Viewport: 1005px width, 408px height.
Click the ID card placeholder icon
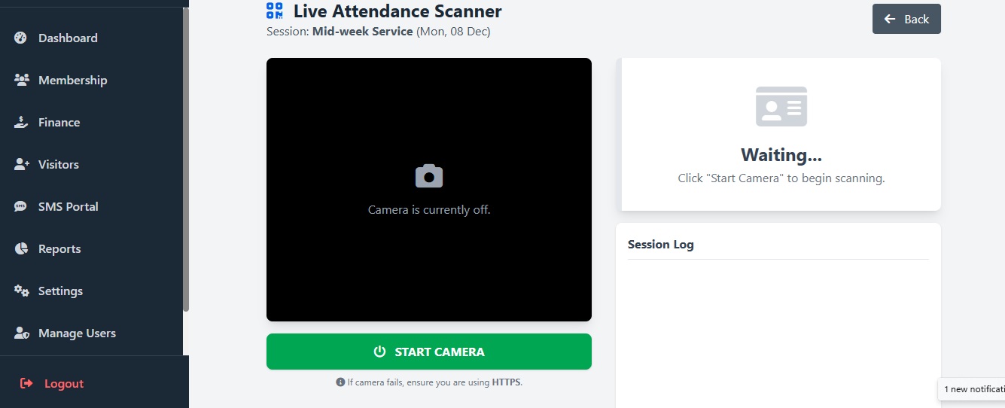pyautogui.click(x=781, y=106)
